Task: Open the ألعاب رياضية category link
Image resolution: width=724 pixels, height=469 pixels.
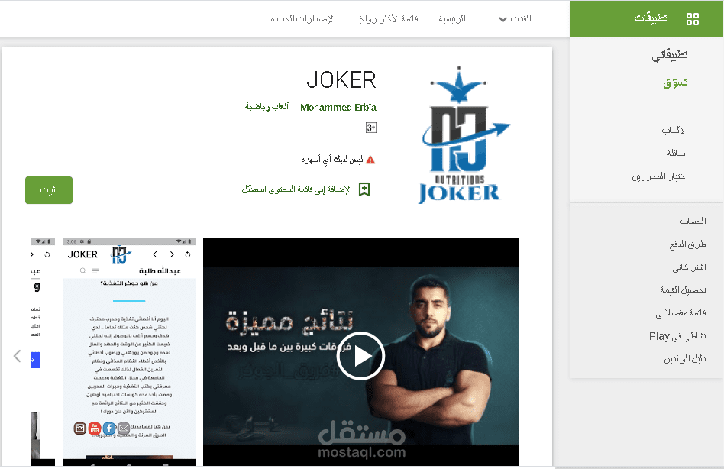Action: click(x=267, y=107)
